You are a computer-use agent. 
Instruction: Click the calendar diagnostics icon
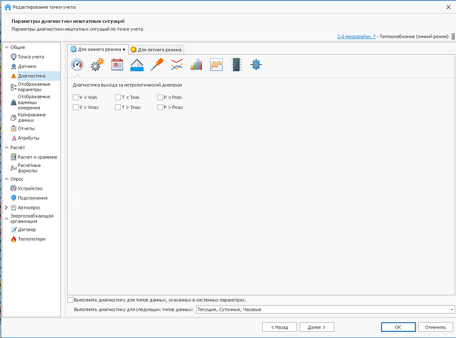click(x=117, y=65)
